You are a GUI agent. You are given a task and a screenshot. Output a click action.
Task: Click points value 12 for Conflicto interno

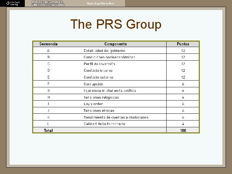tap(183, 71)
